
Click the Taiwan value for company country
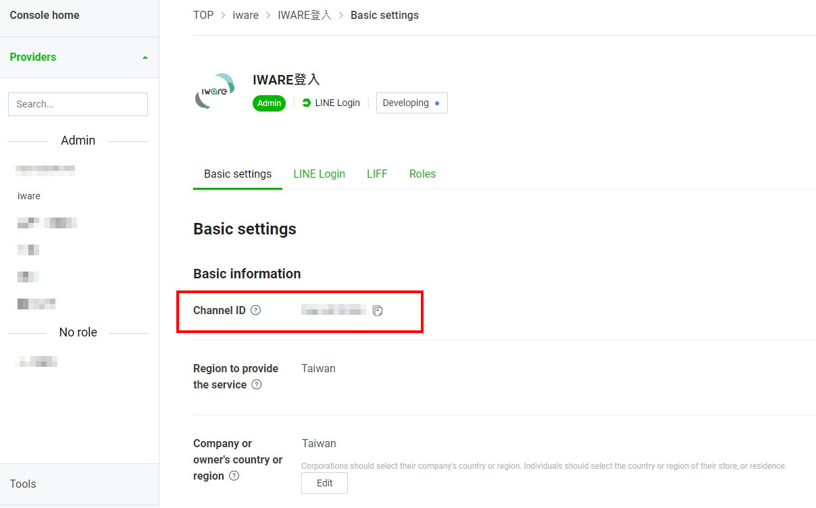(x=319, y=443)
